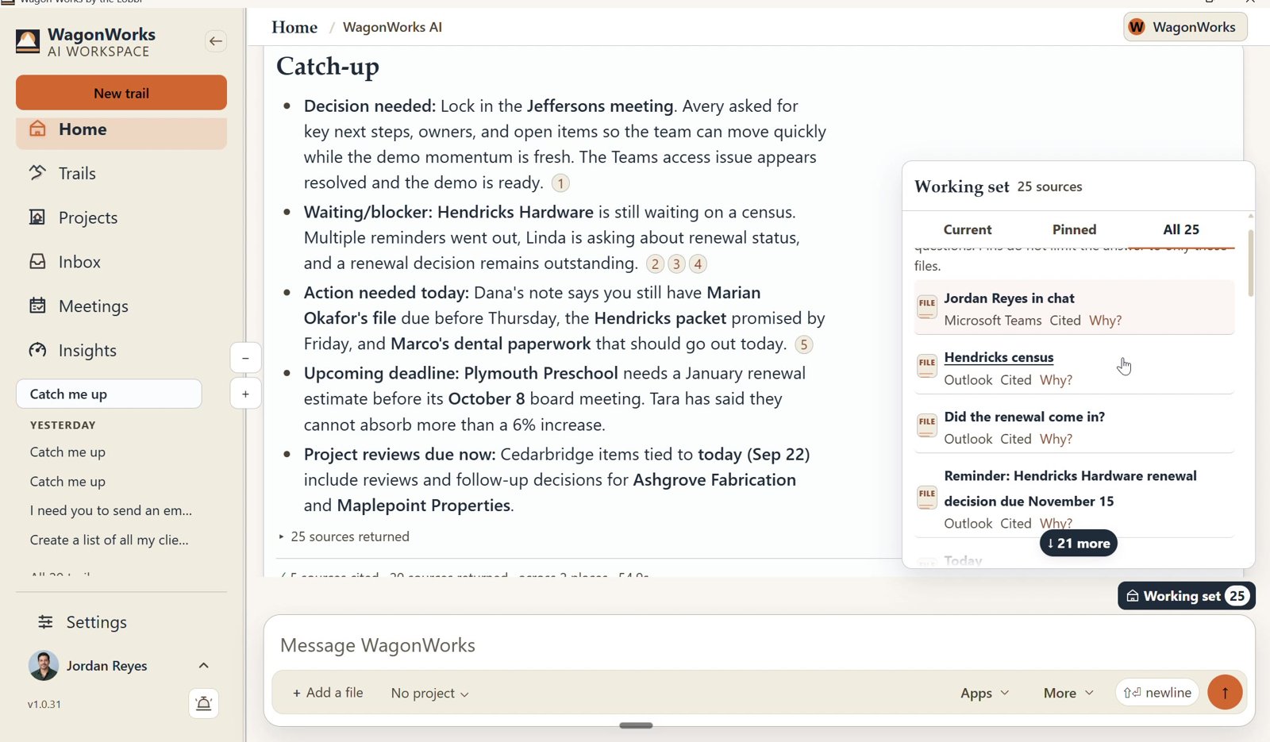Click the Working set panel scrollbar
Viewport: 1270px width, 742px height.
1251,263
